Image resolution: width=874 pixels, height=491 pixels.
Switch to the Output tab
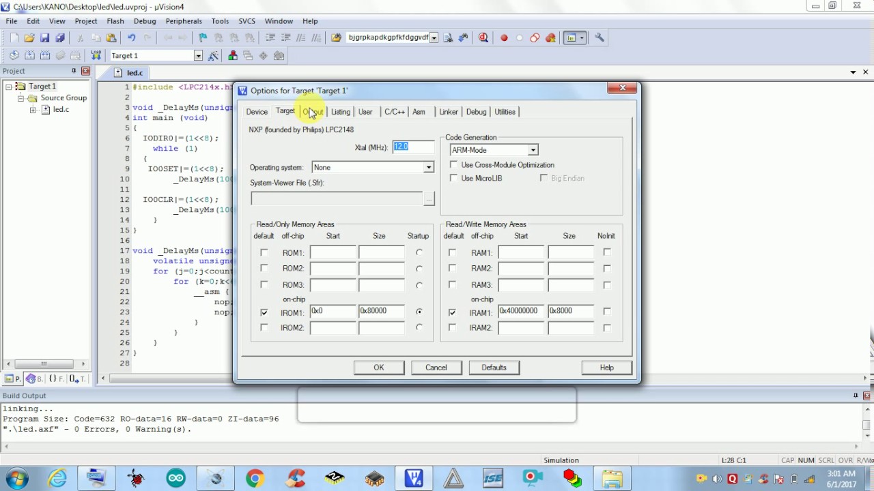(x=313, y=112)
